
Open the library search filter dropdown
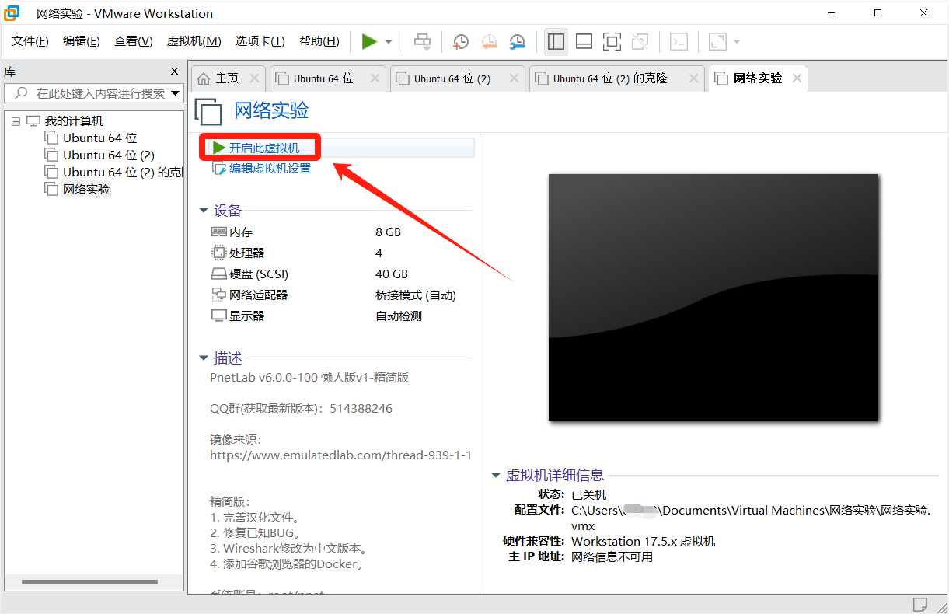(x=175, y=93)
